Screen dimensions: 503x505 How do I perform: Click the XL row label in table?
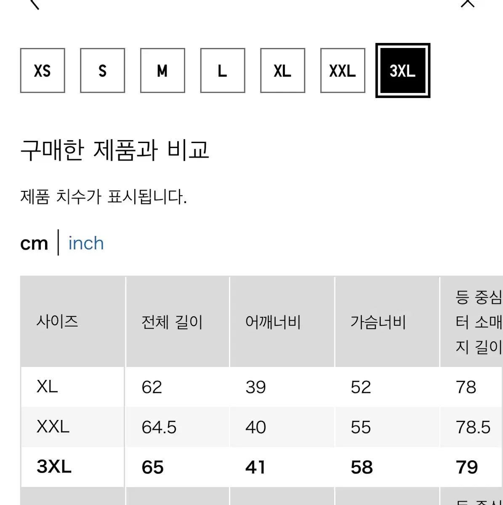coord(47,386)
